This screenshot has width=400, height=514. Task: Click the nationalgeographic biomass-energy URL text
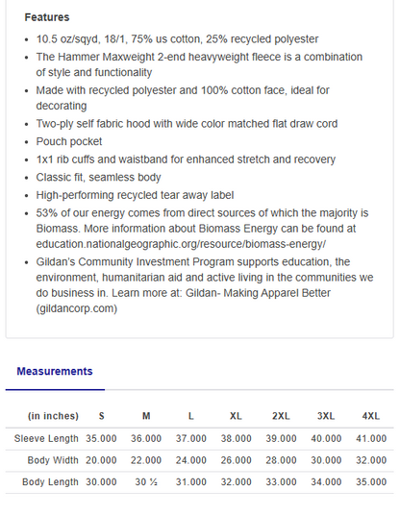[181, 244]
